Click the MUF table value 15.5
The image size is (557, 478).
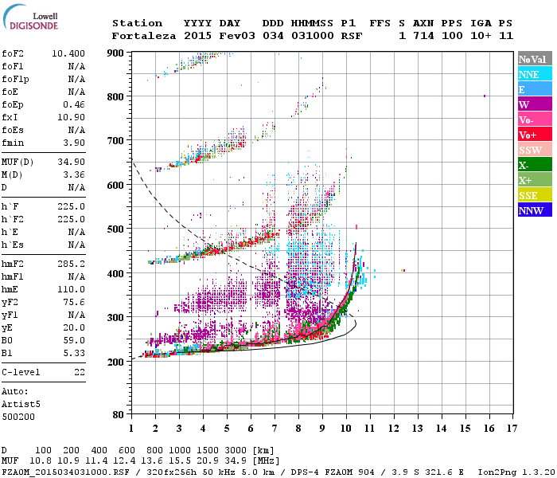180,460
